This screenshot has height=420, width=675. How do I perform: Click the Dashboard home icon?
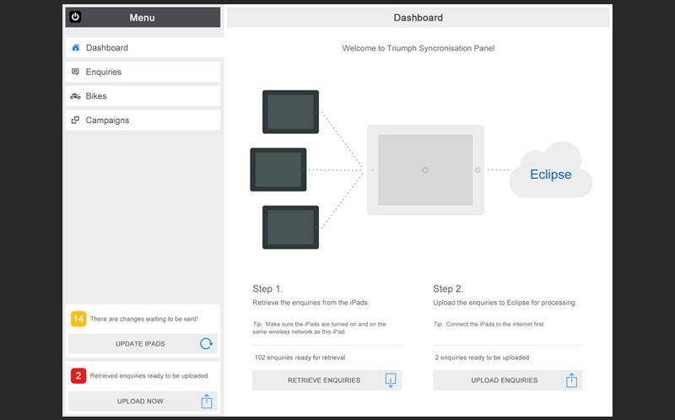76,48
